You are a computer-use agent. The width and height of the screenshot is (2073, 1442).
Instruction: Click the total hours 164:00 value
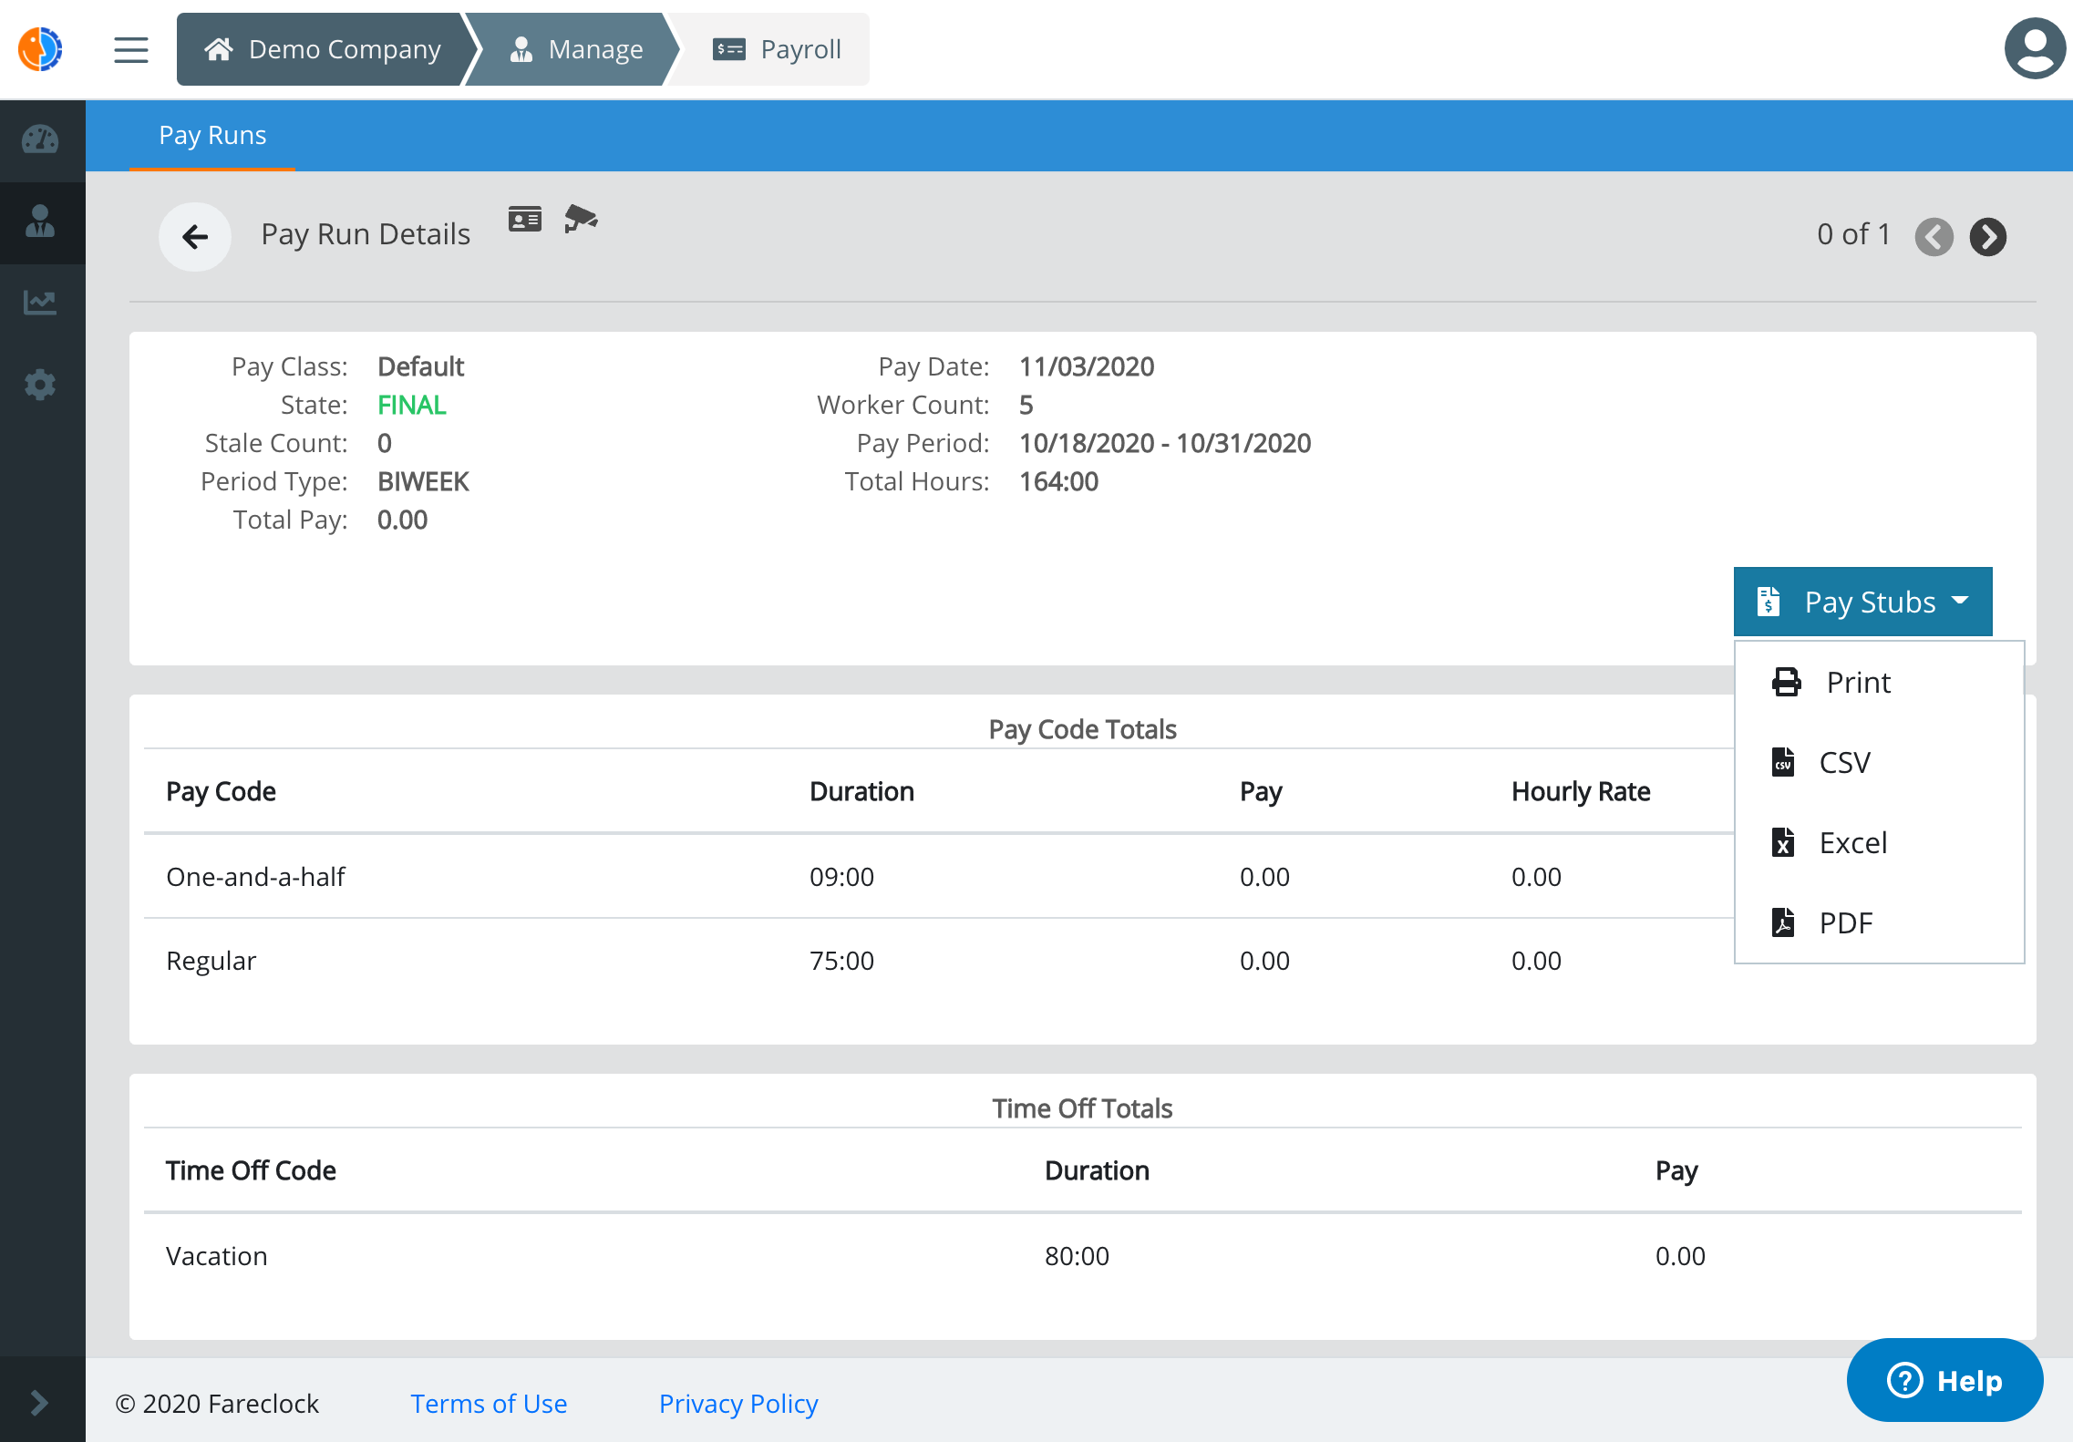tap(1058, 481)
